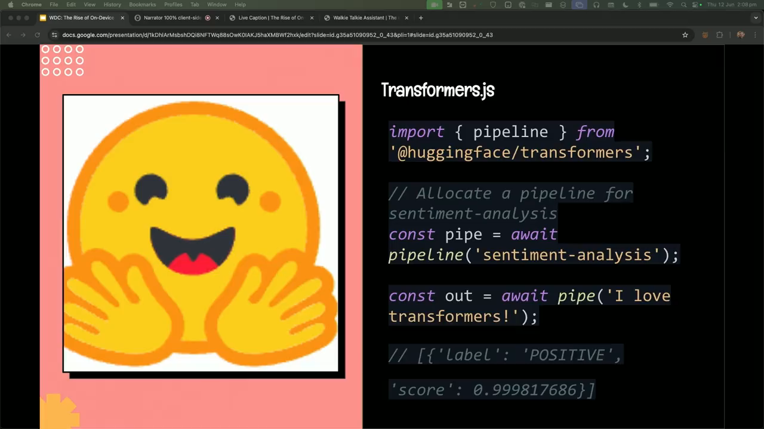
Task: Click the recording indicator on Narrator tab
Action: [208, 18]
